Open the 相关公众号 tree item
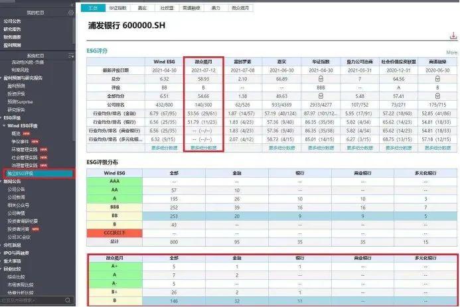 click(18, 206)
